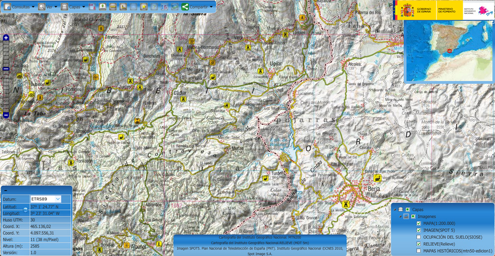Click the yellow icon near Mecina-Bombarón
The width and height of the screenshot is (495, 256).
pos(180,50)
